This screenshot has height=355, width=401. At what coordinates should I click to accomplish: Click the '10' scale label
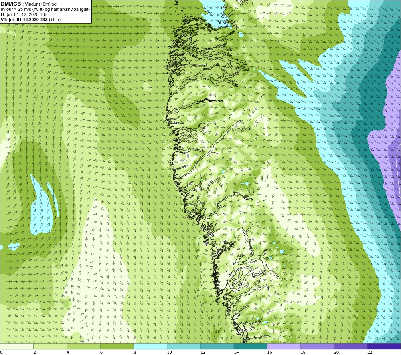[x=169, y=353]
